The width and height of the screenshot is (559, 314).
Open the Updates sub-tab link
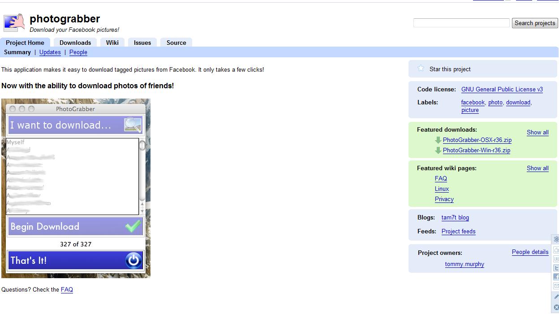(50, 52)
